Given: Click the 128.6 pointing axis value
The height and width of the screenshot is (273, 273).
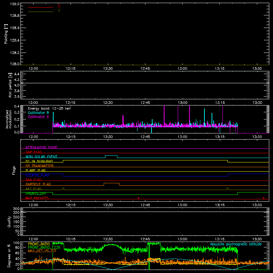Looking at the screenshot, I should (15, 28).
